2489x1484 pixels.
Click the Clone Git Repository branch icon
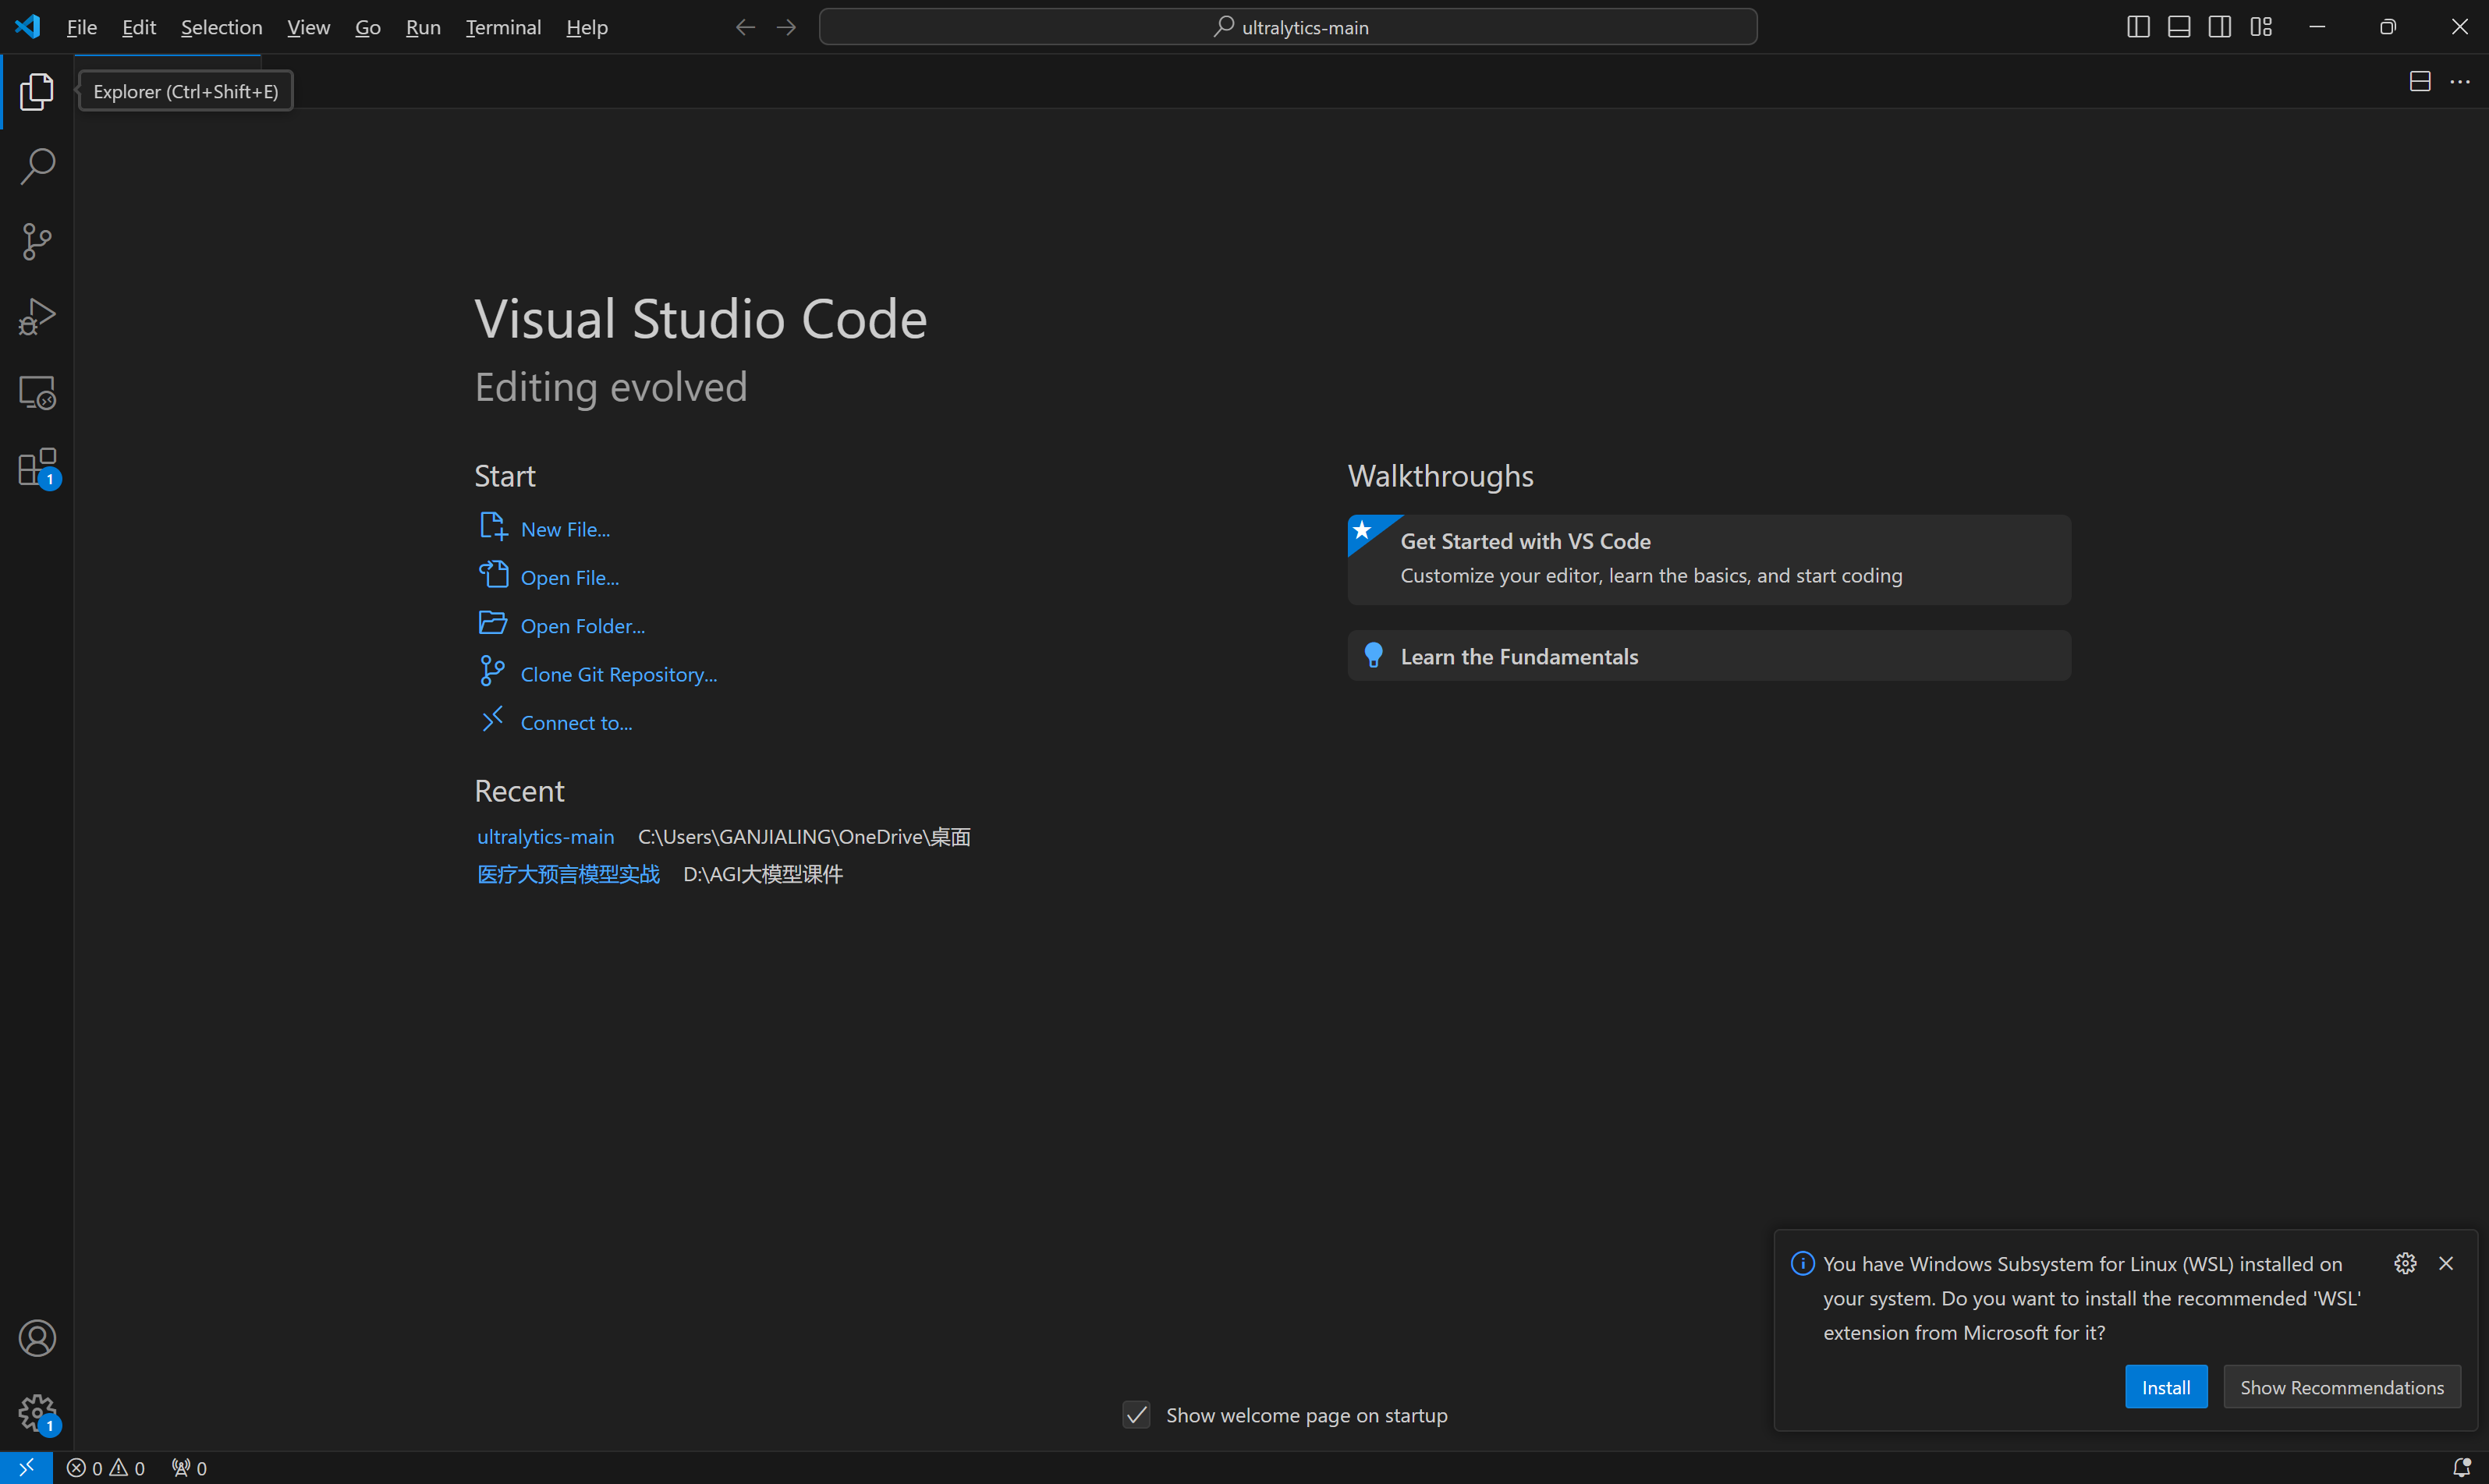492,671
